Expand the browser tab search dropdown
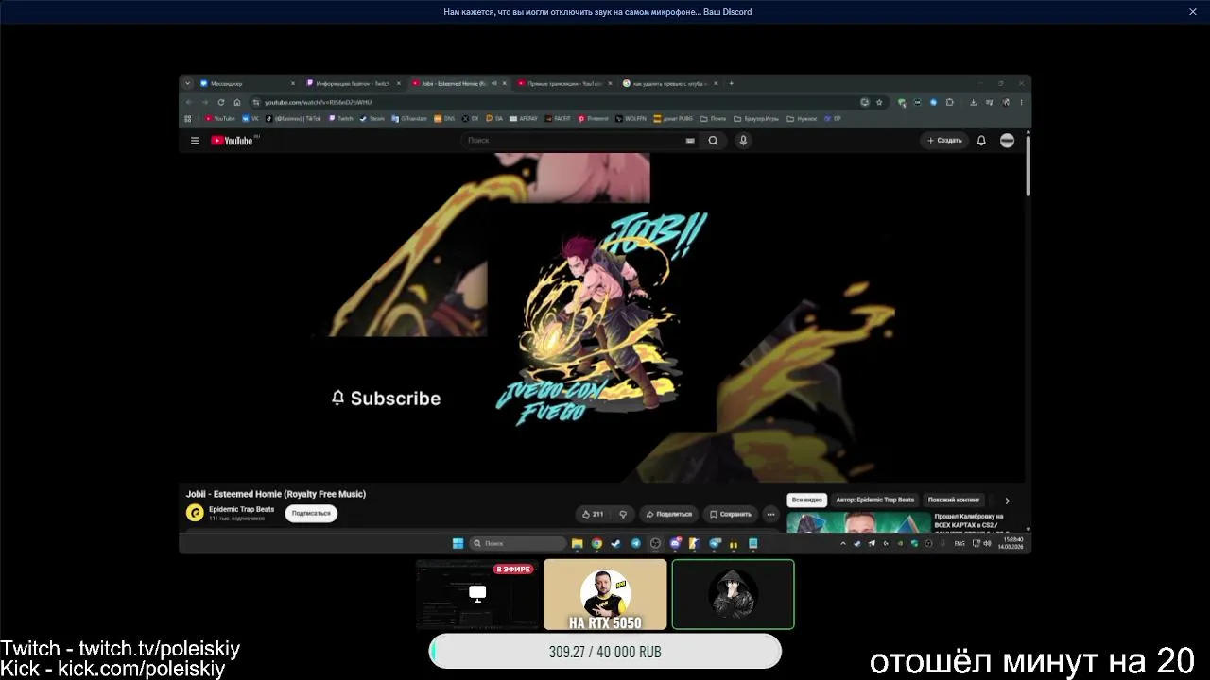 point(187,83)
